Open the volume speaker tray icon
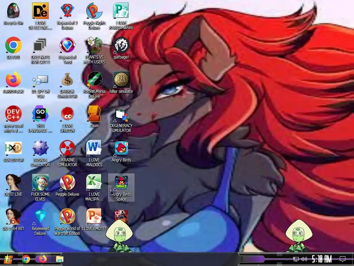The image size is (354, 266). point(304,259)
